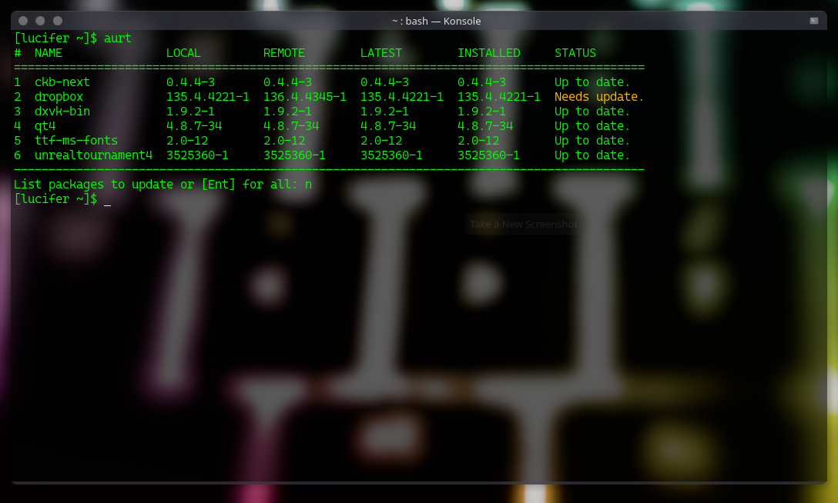
Task: Select the LOCAL column header
Action: [183, 53]
